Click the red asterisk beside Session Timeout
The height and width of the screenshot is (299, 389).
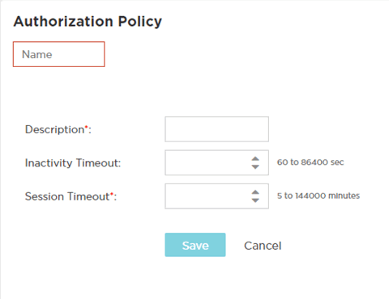point(112,193)
